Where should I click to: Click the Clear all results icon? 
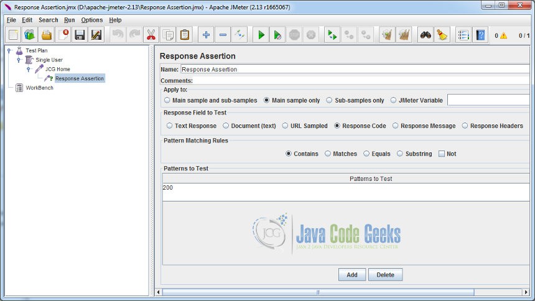click(x=404, y=35)
